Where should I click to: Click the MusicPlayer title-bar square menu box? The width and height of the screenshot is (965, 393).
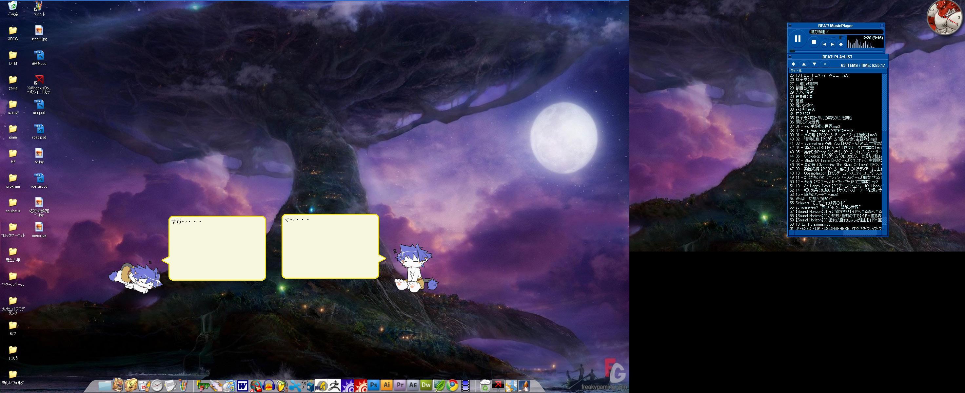click(x=790, y=26)
